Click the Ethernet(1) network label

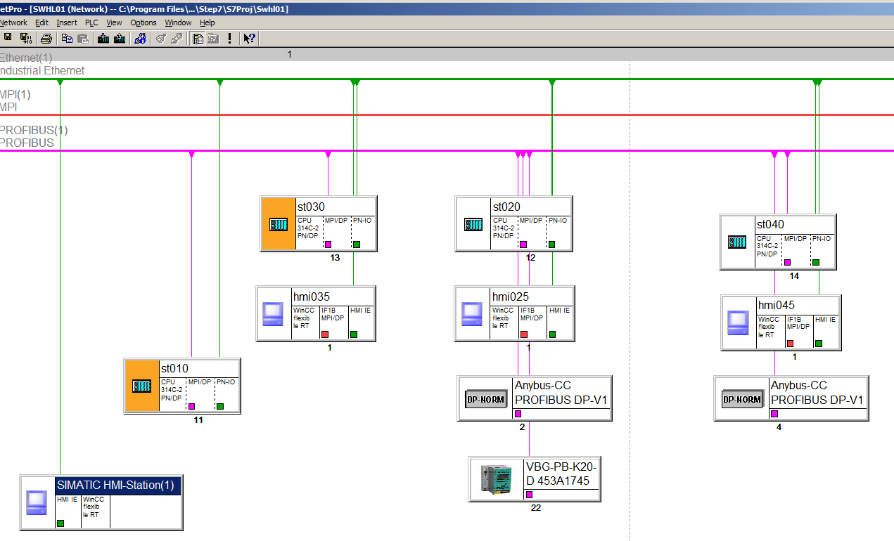[26, 58]
